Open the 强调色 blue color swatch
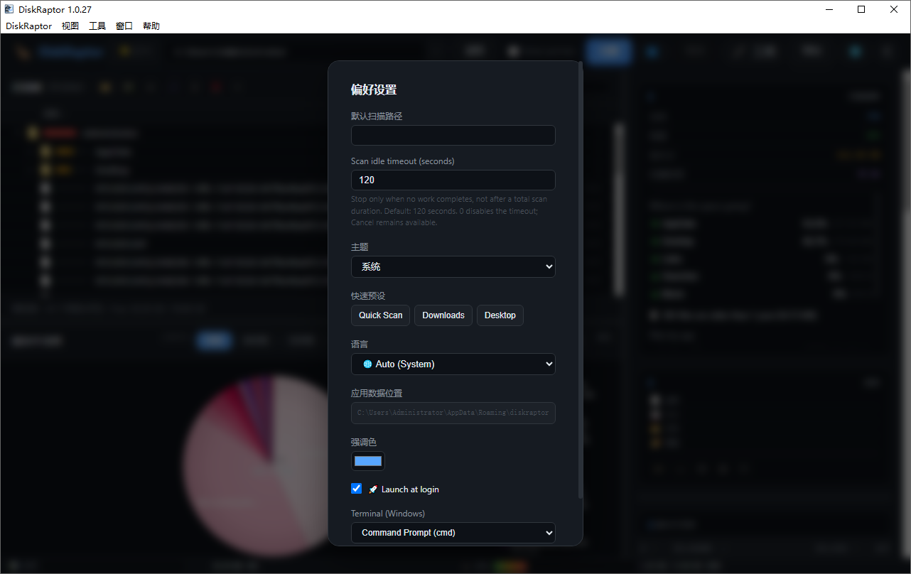Screen dimensions: 911x574 point(368,461)
